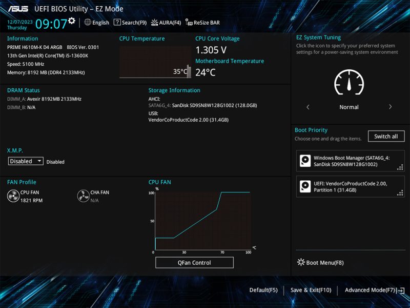The image size is (410, 308).
Task: Grab drag handle on UEFI VendorCoProductCode entry
Action: pyautogui.click(x=400, y=193)
